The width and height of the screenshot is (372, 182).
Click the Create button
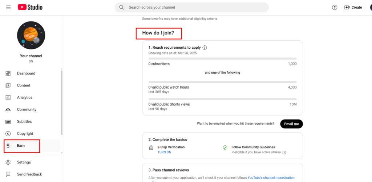[x=353, y=7]
